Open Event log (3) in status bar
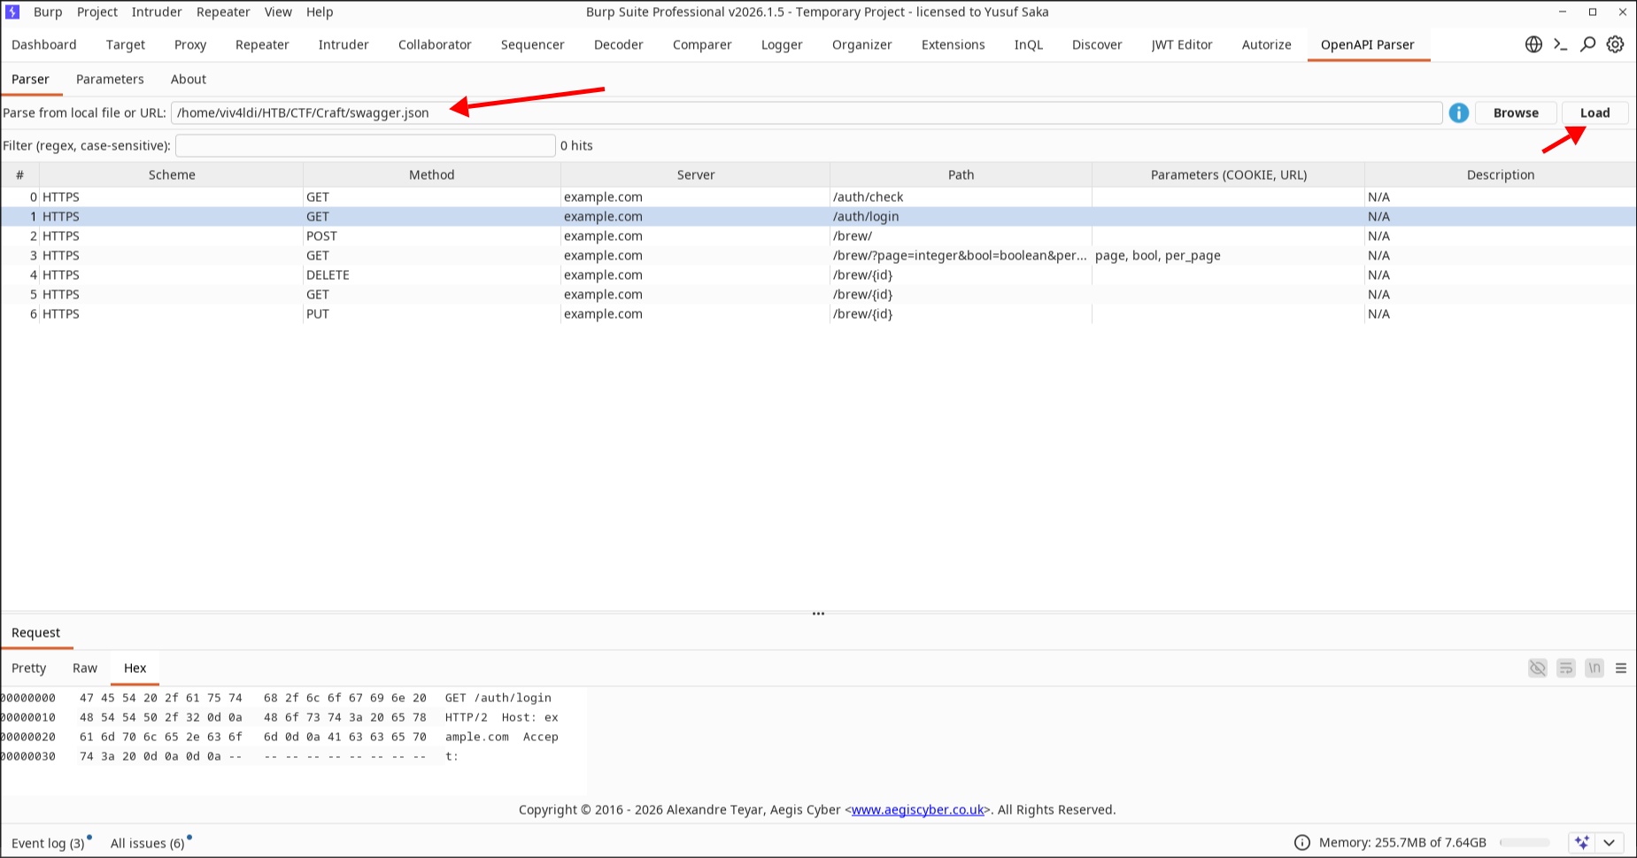This screenshot has width=1637, height=858. click(x=48, y=843)
